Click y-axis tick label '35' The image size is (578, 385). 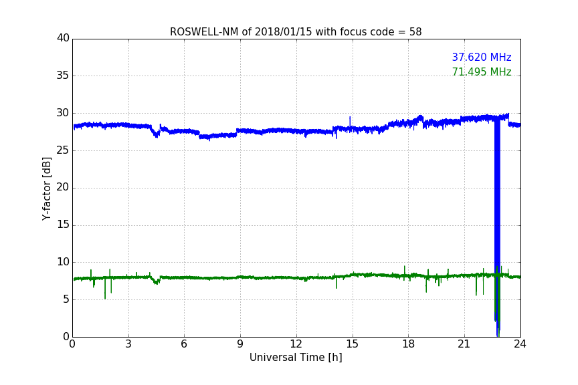[63, 76]
